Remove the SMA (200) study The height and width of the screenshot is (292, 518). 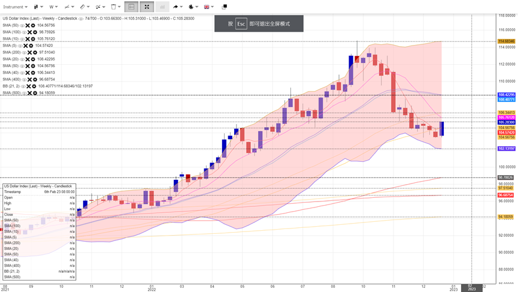[29, 53]
